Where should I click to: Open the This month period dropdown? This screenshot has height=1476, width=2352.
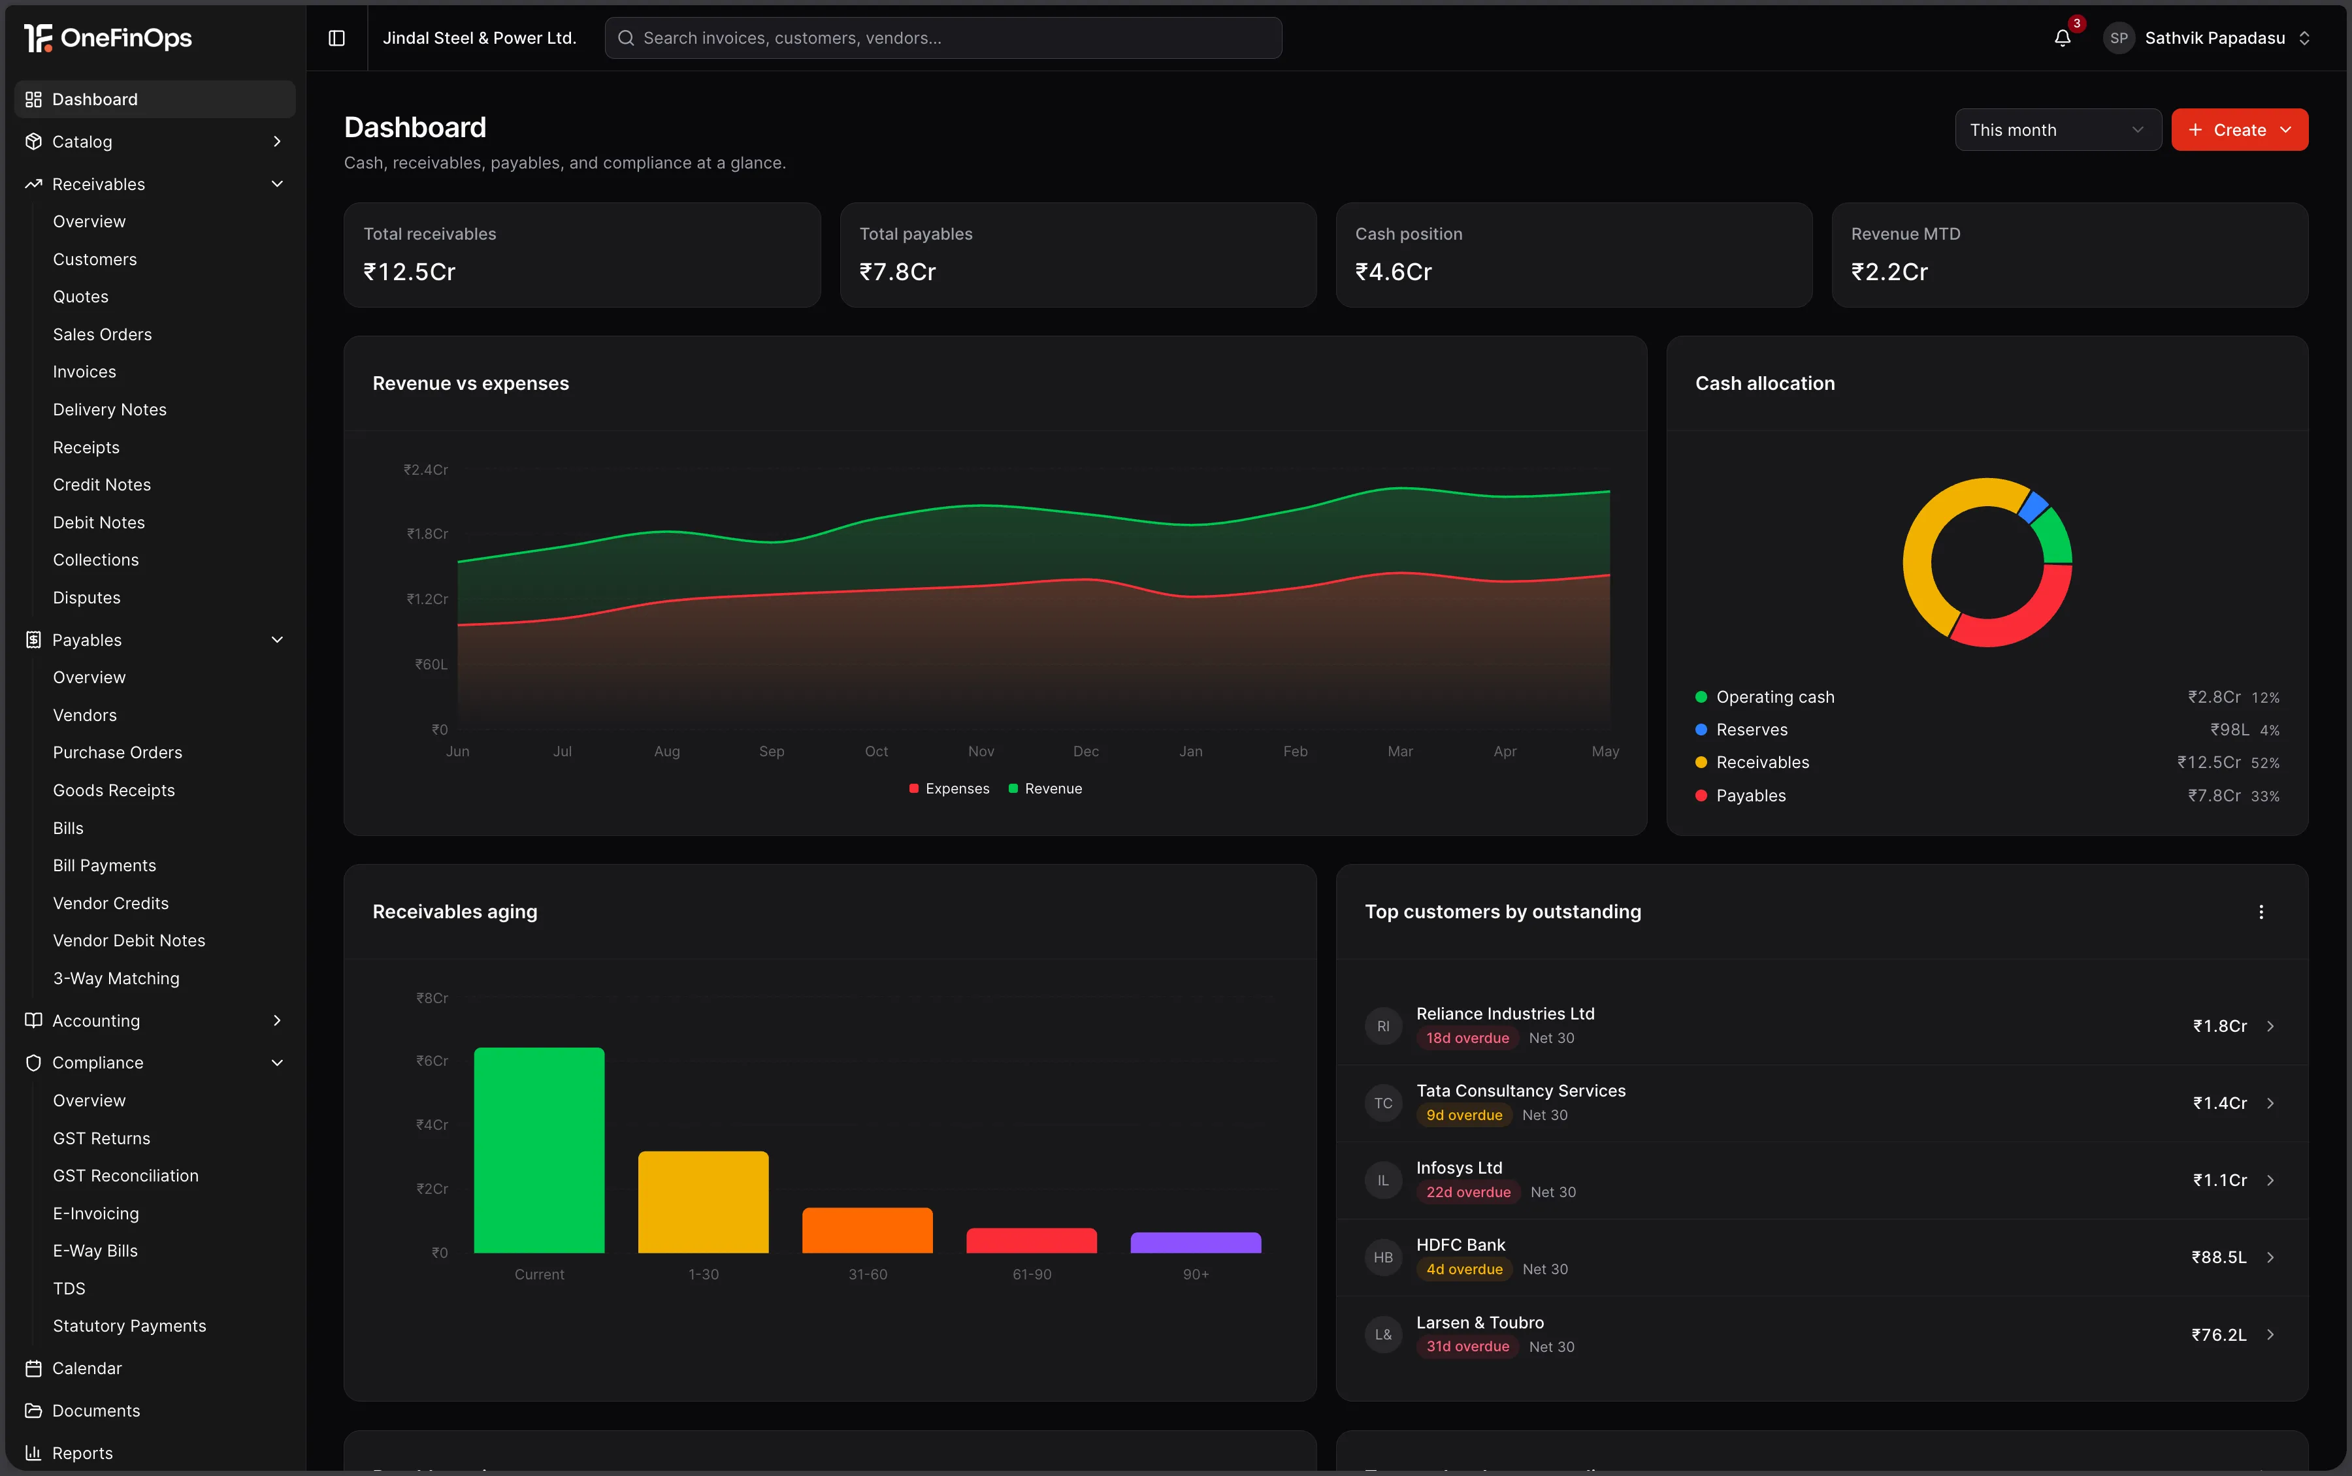point(2057,130)
